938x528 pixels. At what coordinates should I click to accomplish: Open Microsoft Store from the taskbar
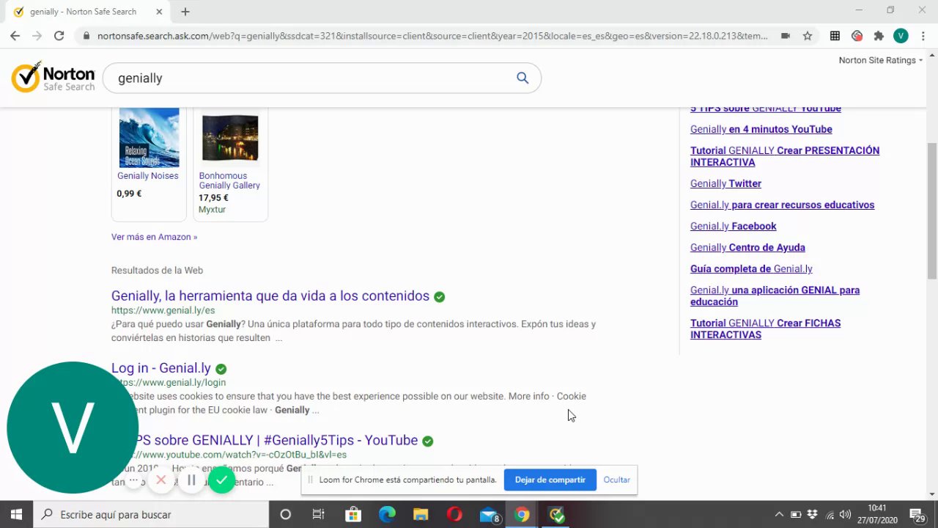pyautogui.click(x=353, y=514)
